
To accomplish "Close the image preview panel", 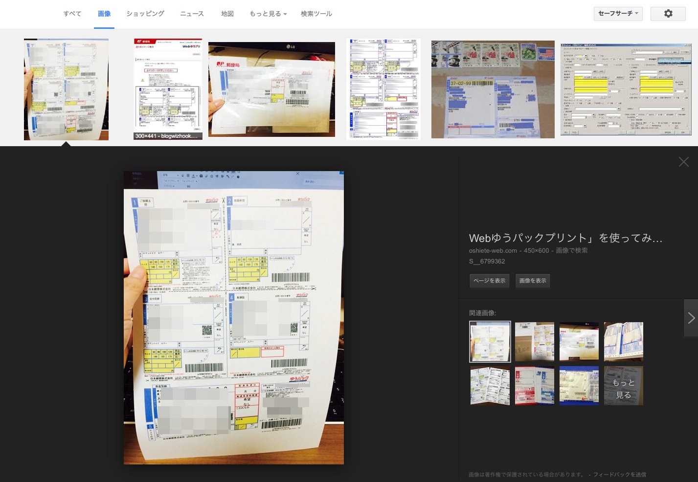I will pos(683,162).
